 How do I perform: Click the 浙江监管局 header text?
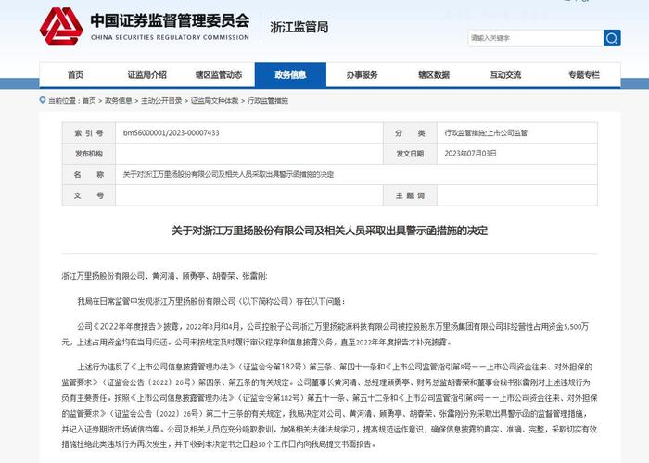(299, 27)
